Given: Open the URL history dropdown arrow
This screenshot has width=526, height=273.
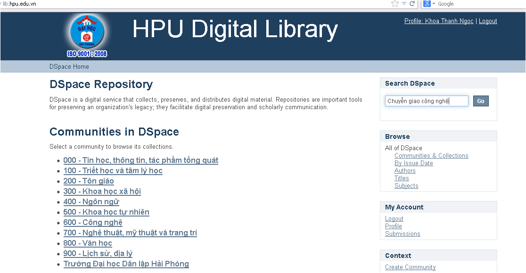Looking at the screenshot, I should point(404,4).
